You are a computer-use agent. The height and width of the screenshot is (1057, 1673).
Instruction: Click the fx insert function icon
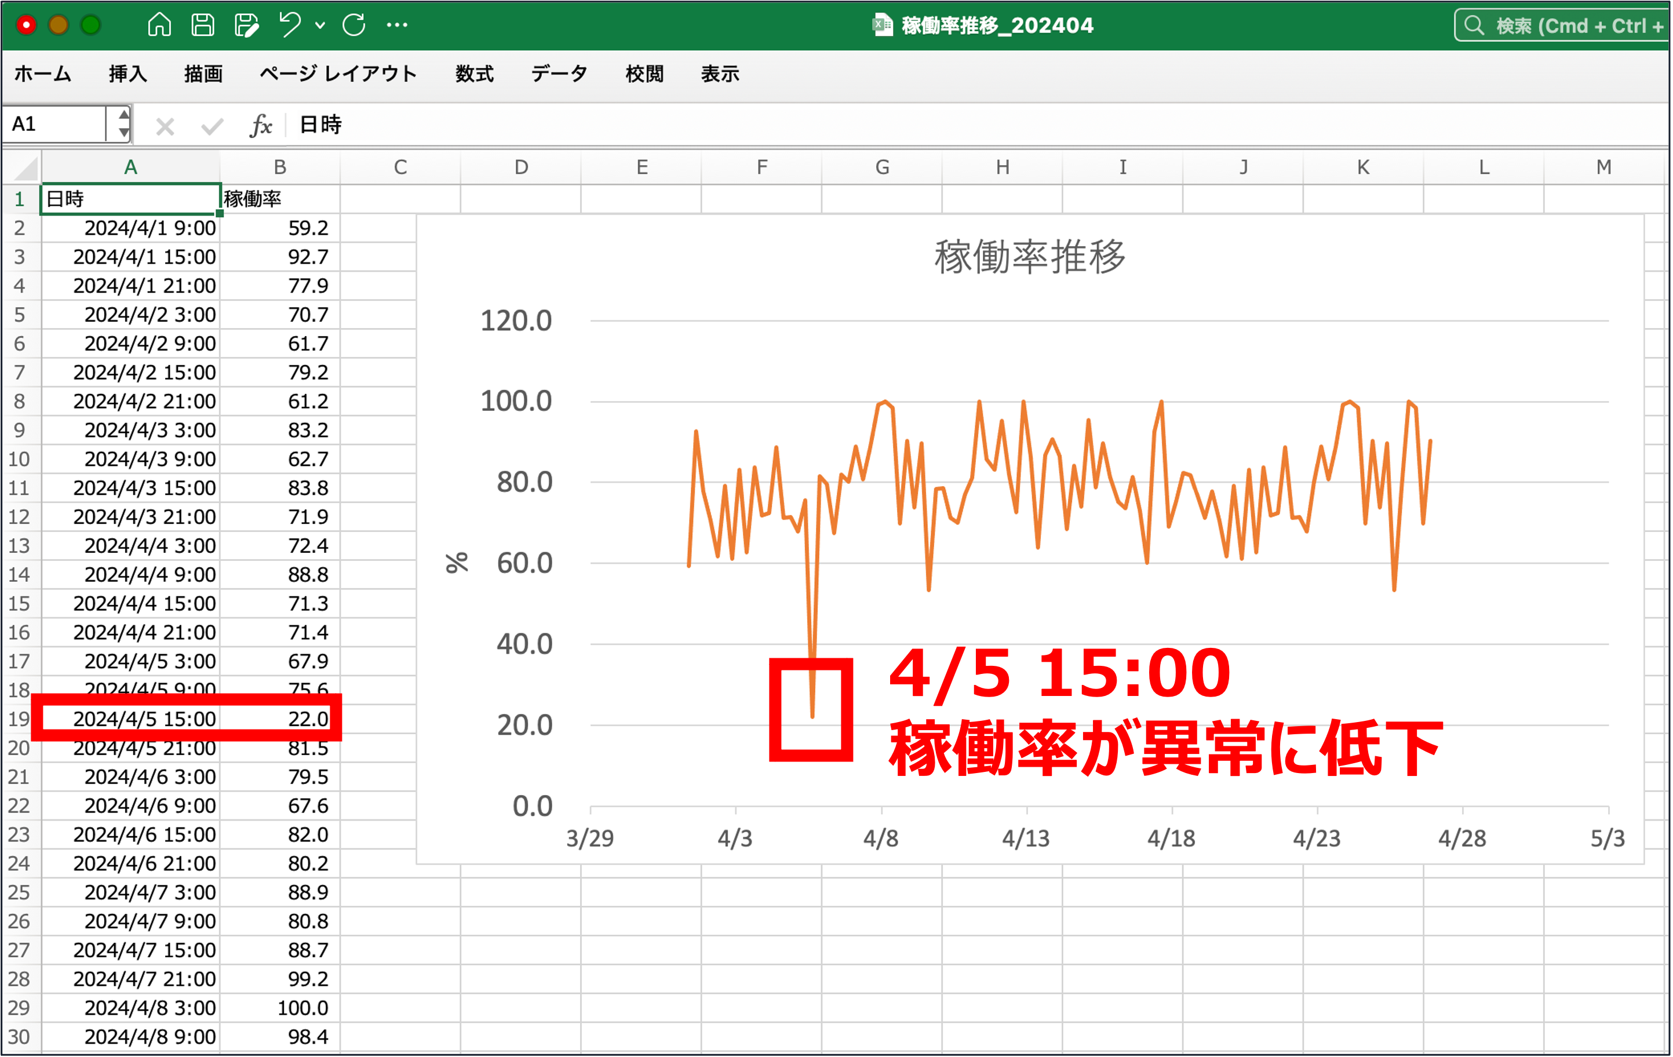tap(261, 126)
